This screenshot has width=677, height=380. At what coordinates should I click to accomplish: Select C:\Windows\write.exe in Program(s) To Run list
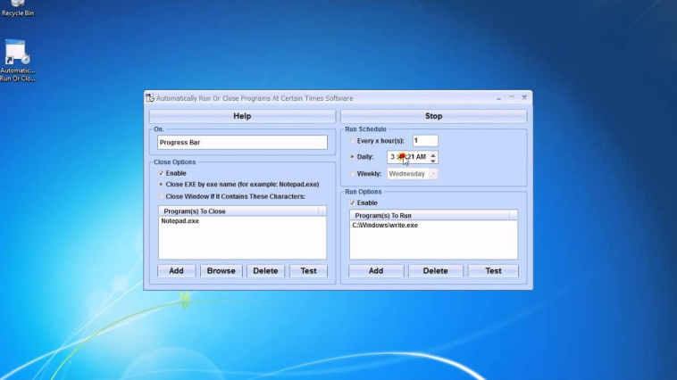pos(385,226)
